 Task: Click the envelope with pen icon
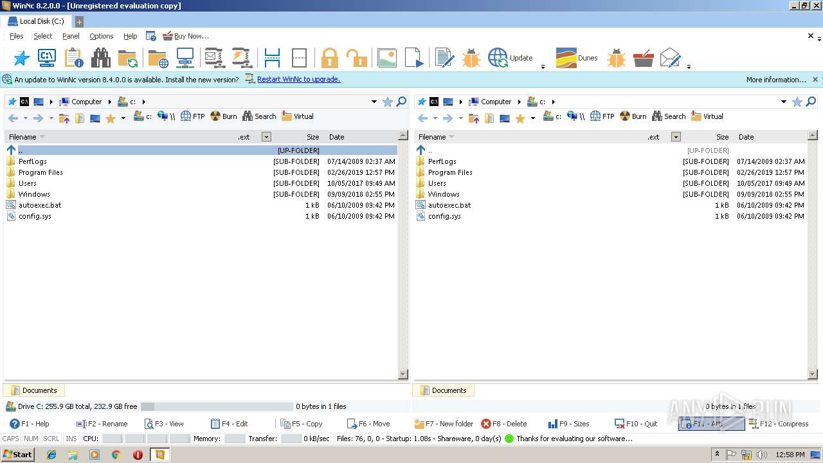[670, 58]
